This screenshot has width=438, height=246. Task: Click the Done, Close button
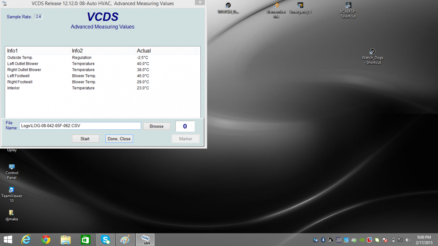coord(119,138)
